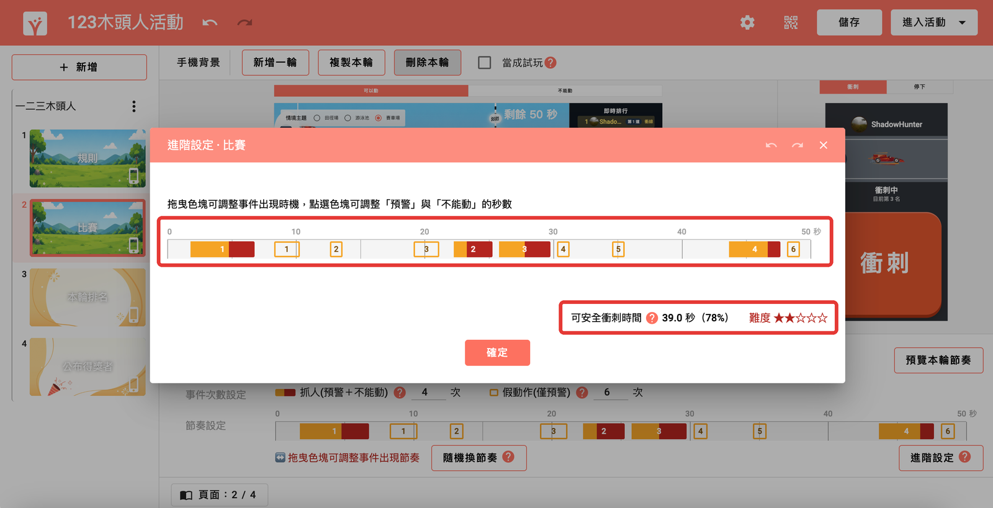The height and width of the screenshot is (508, 993).
Task: Click the 複製本輪 button
Action: (x=351, y=63)
